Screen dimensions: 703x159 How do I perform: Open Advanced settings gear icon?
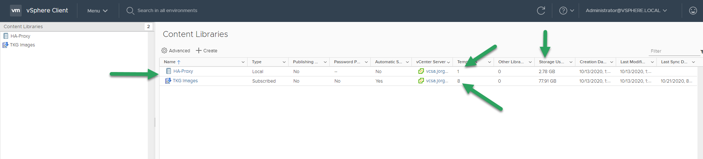pos(164,50)
